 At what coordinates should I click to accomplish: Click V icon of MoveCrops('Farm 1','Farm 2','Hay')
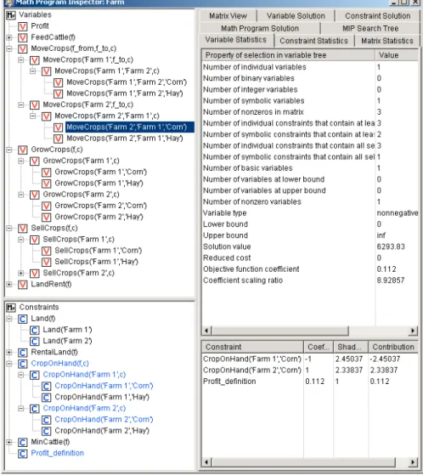point(58,93)
